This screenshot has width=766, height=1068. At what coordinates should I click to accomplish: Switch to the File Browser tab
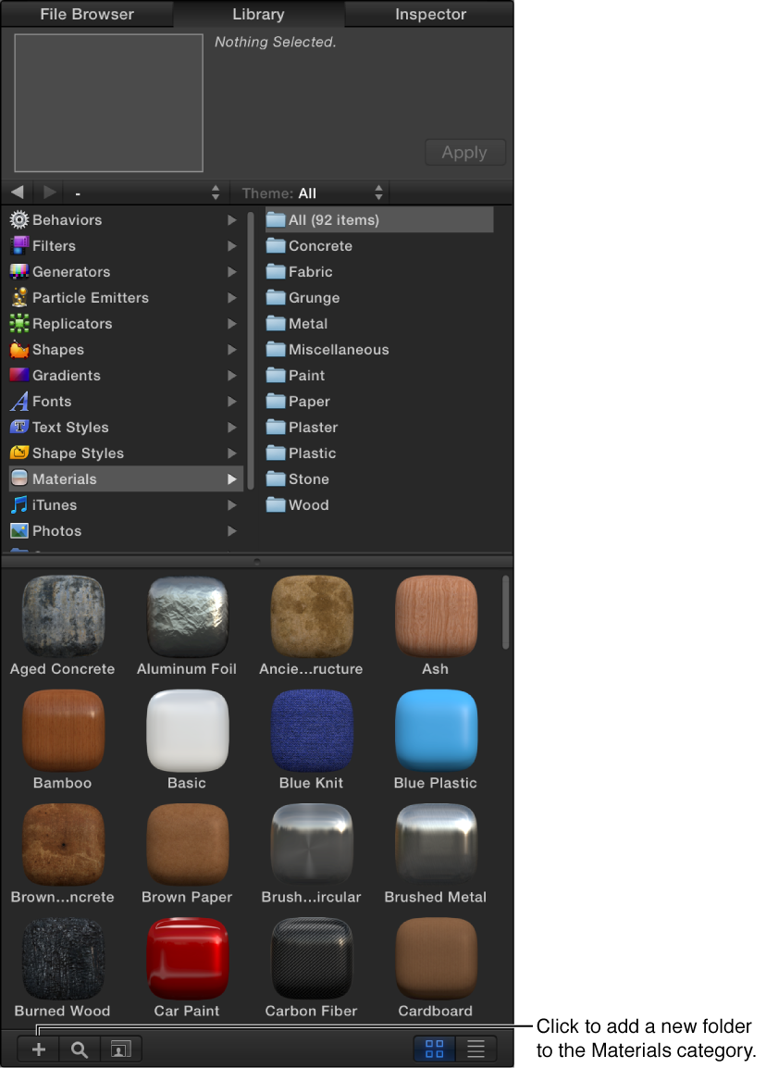(85, 14)
